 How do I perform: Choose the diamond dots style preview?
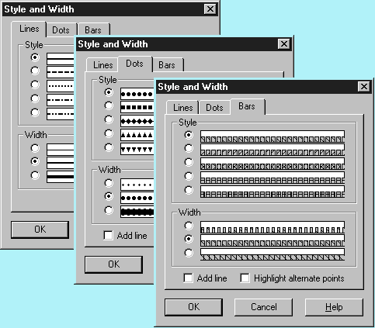137,121
